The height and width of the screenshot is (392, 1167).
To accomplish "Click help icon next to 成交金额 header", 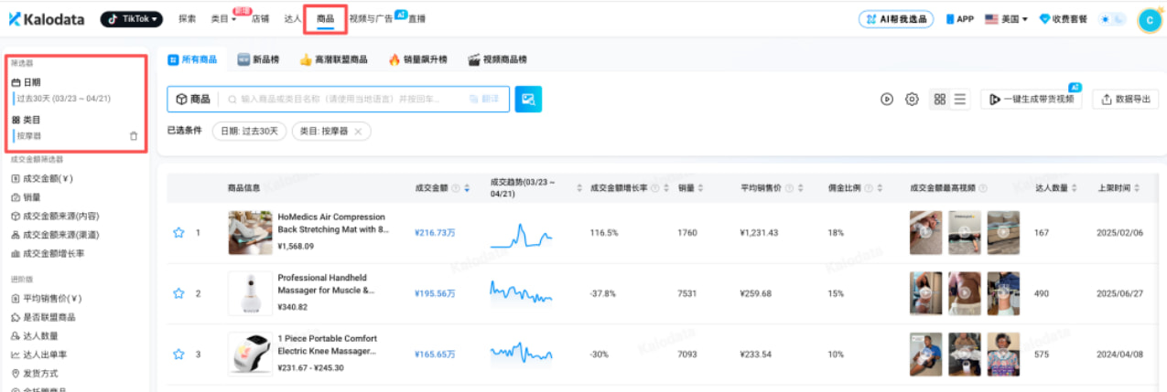I will click(456, 188).
